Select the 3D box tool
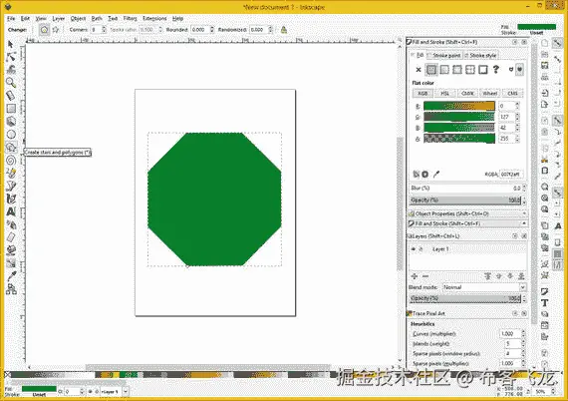The image size is (568, 401). pos(11,121)
